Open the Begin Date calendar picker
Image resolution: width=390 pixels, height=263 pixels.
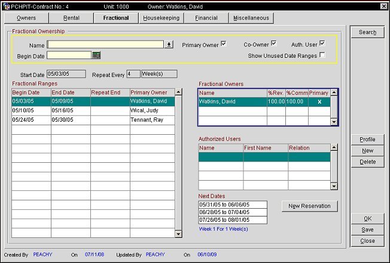(96, 55)
